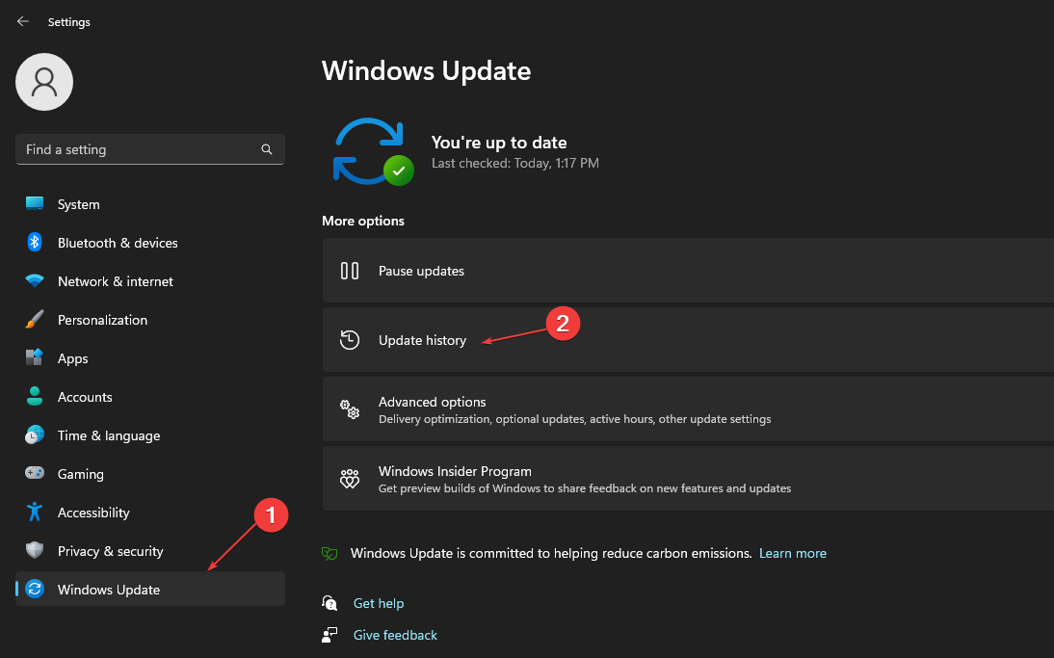Click the Get help headset icon
Image resolution: width=1054 pixels, height=658 pixels.
pyautogui.click(x=329, y=603)
